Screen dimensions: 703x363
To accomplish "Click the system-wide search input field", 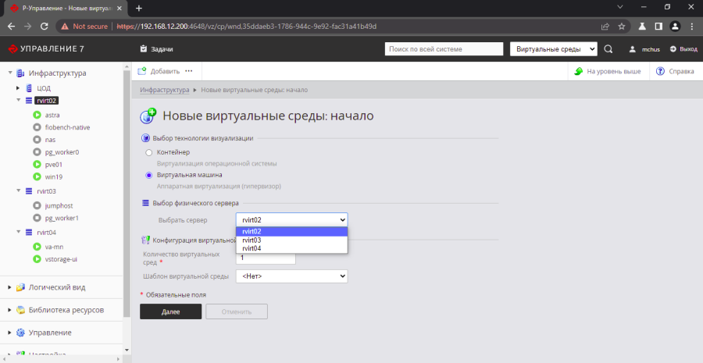I will point(444,49).
